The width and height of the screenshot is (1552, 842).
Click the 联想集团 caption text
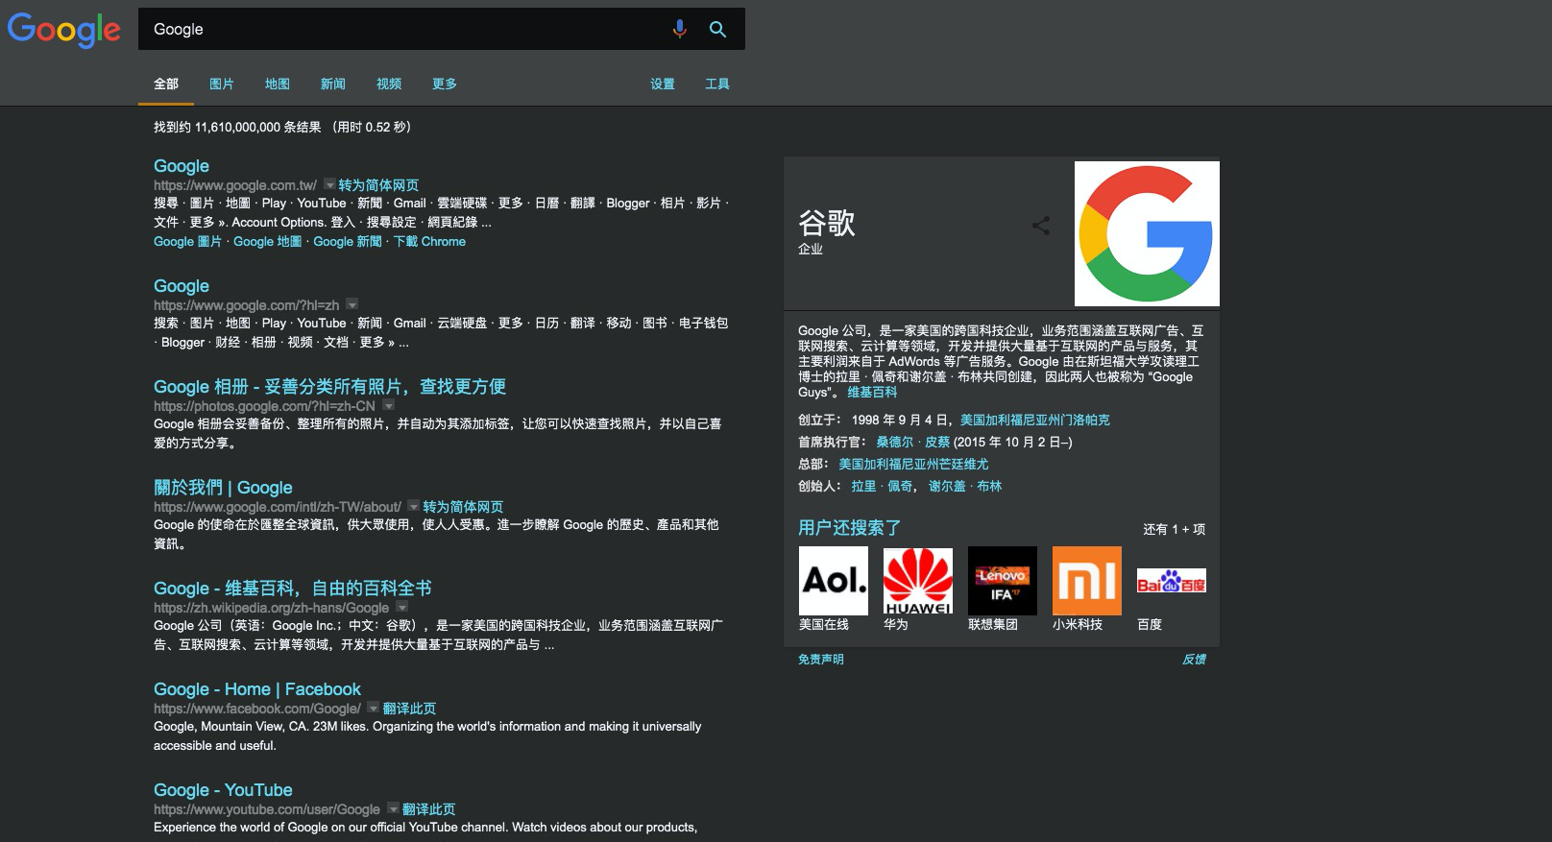click(993, 624)
